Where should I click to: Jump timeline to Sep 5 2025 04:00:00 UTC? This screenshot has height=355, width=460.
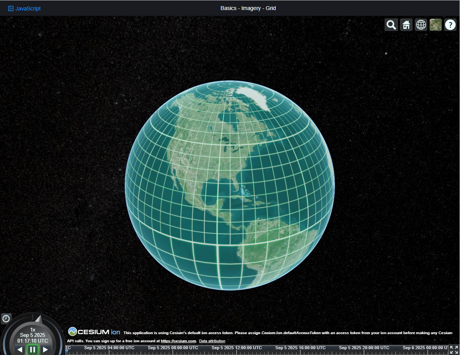(x=109, y=348)
